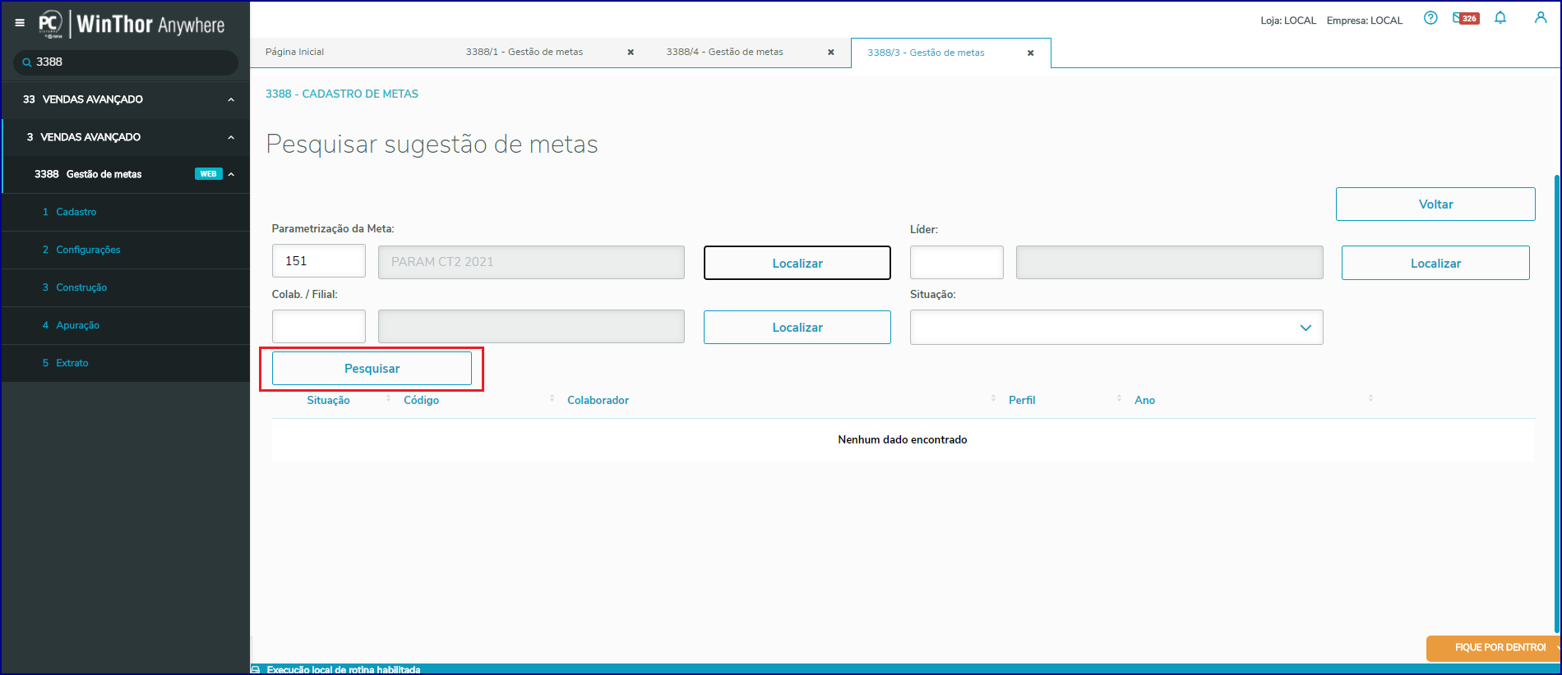The height and width of the screenshot is (675, 1562).
Task: Click Localizar for Parametrização da Meta
Action: [797, 263]
